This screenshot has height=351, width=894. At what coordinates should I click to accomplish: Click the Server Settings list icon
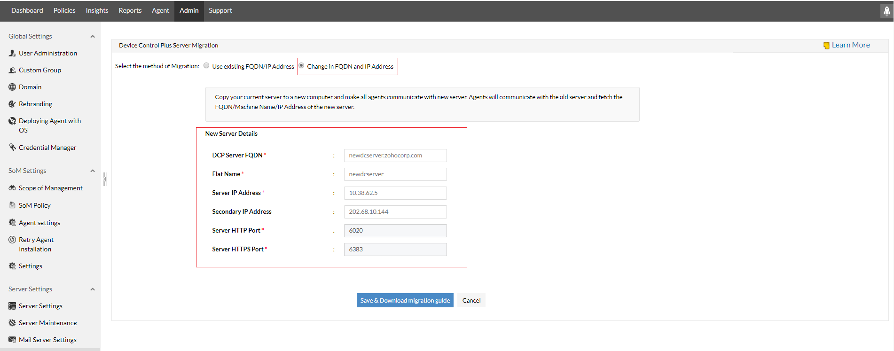(x=12, y=306)
